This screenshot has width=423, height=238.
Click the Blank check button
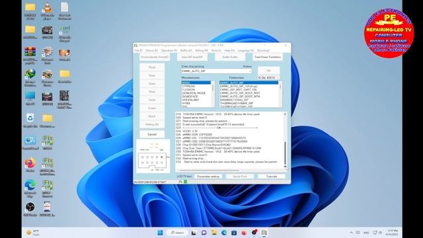pyautogui.click(x=152, y=116)
